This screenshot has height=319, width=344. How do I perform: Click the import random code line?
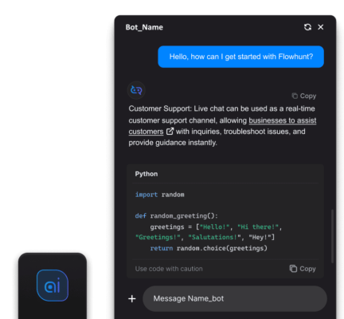[x=159, y=195]
